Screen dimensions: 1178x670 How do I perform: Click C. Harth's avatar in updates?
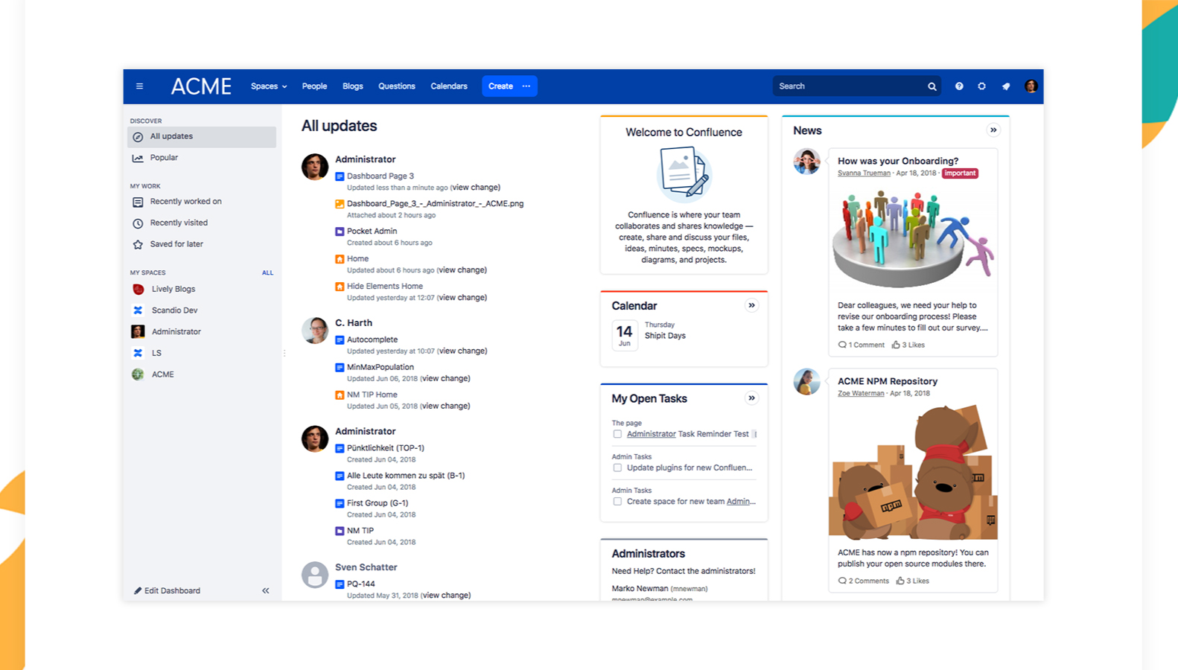coord(315,330)
